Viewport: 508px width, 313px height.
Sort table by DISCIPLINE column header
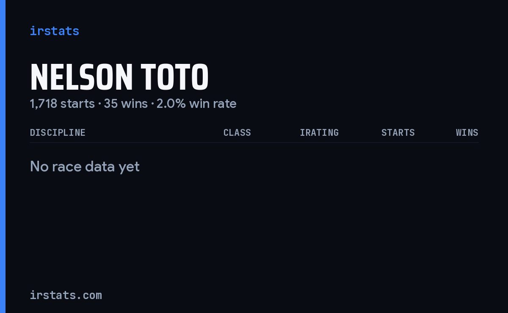click(x=58, y=132)
